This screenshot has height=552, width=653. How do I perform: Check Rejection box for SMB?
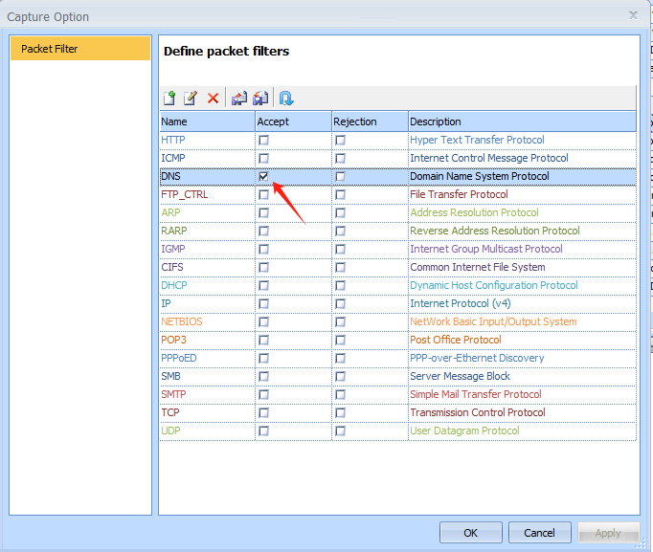340,377
